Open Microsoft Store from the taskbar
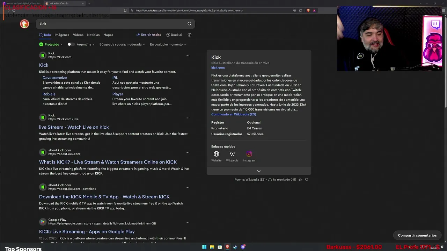The image size is (447, 251). (x=220, y=247)
